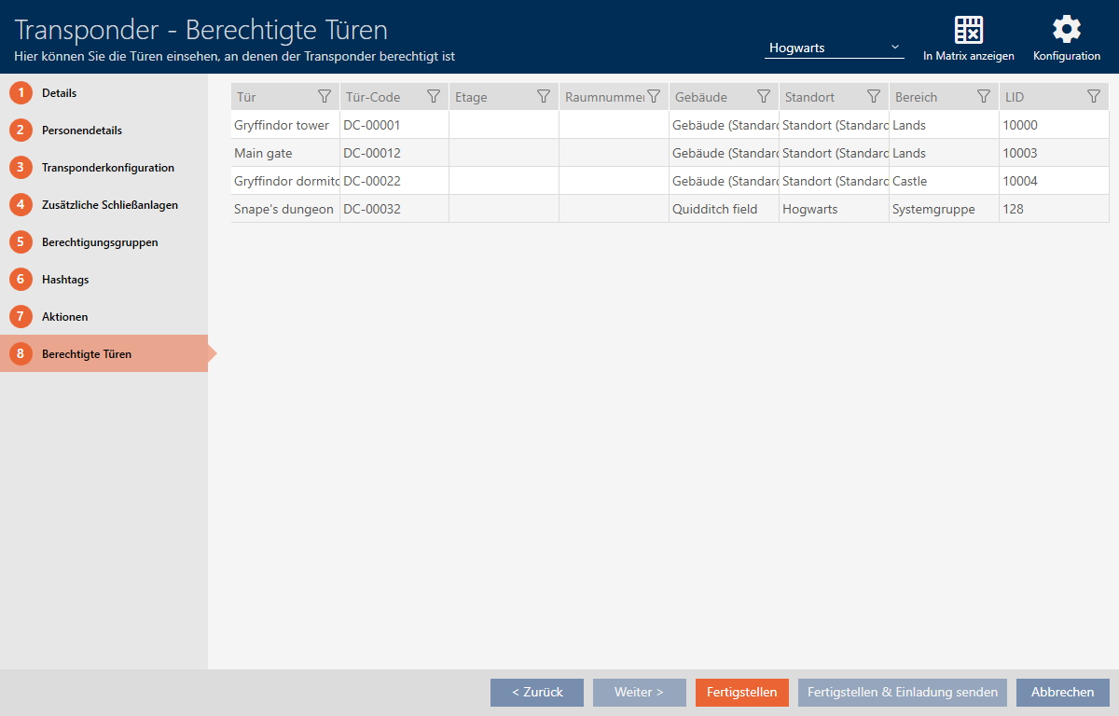Open the In Matrix anzeigen icon
Image resolution: width=1119 pixels, height=716 pixels.
coord(969,30)
